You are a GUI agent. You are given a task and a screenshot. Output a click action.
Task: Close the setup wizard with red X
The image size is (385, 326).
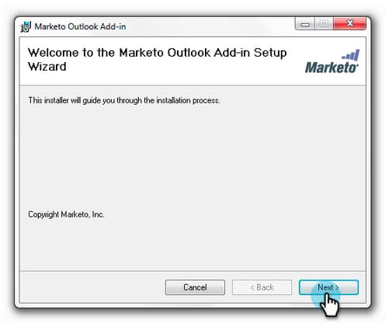click(x=350, y=24)
